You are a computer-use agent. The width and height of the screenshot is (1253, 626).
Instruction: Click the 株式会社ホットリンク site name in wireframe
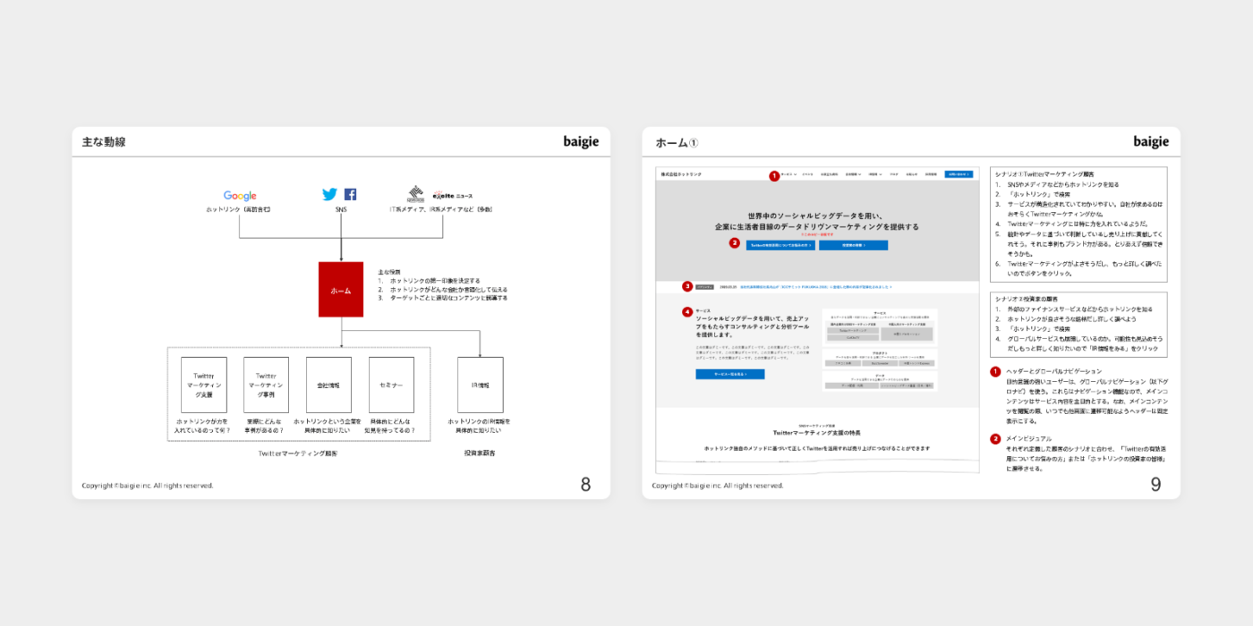pos(681,174)
